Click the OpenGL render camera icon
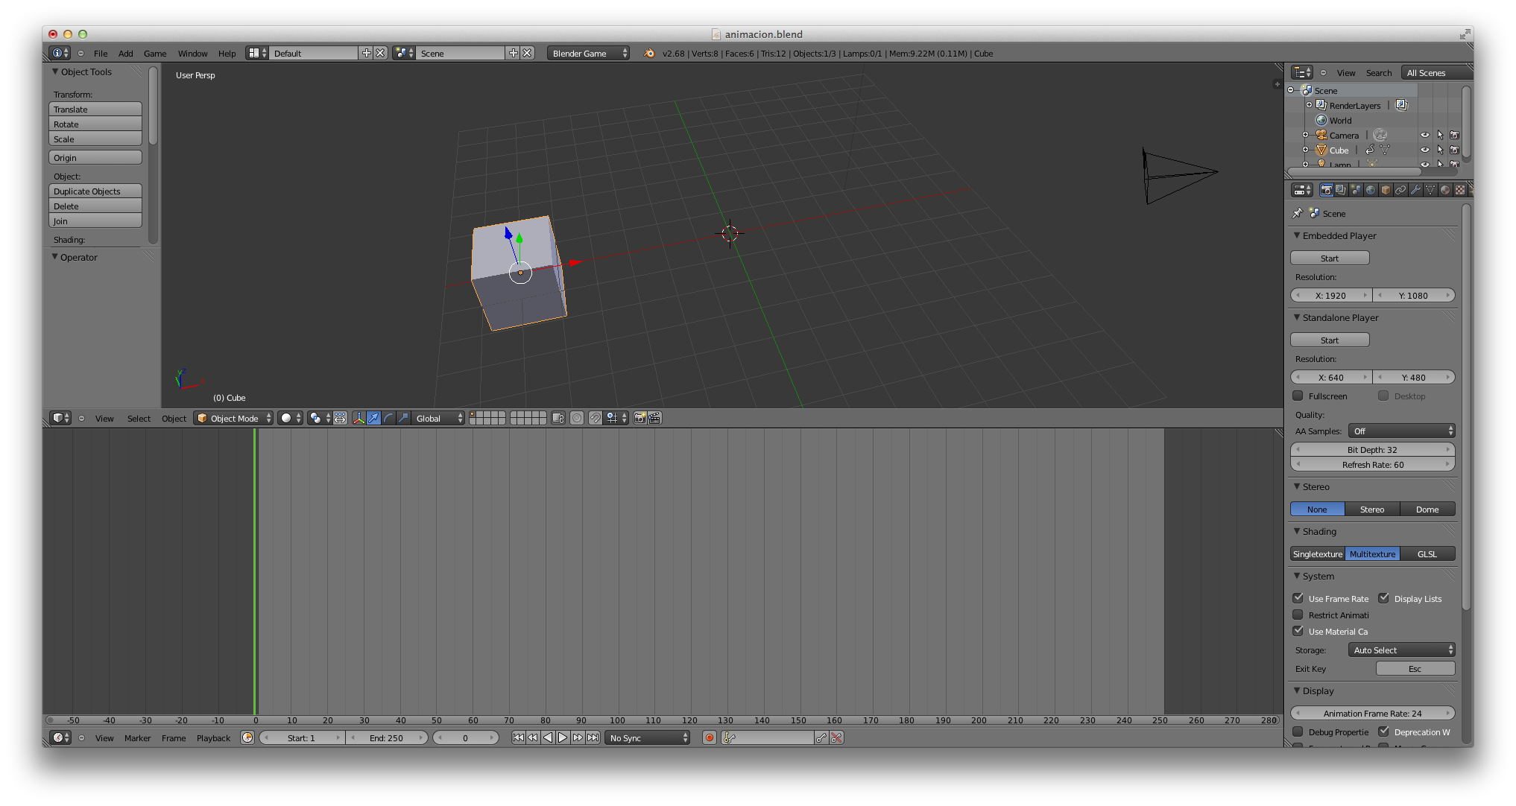Image resolution: width=1516 pixels, height=806 pixels. [x=639, y=419]
